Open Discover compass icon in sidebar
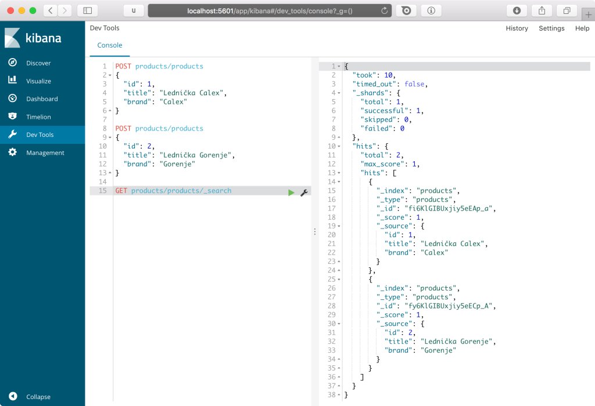This screenshot has height=406, width=595. (13, 63)
